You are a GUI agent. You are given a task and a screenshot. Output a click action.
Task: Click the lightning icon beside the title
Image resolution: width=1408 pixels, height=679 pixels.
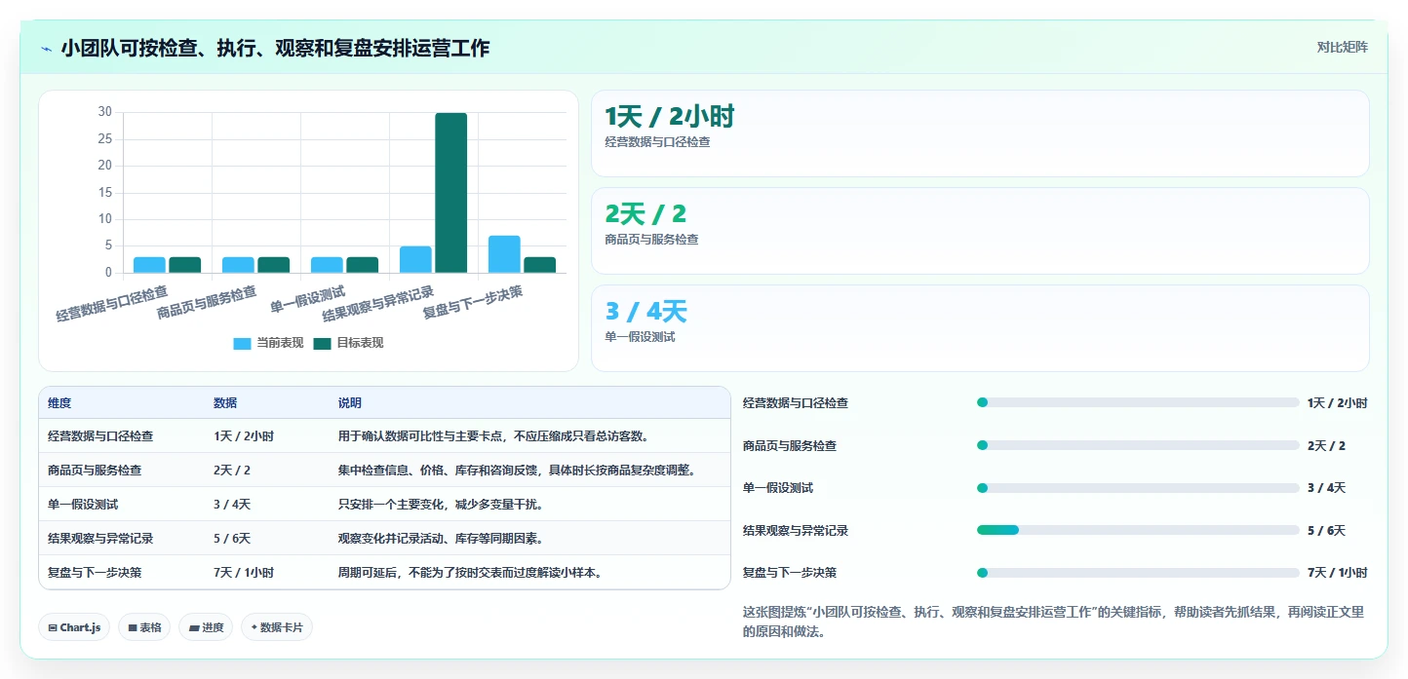46,49
